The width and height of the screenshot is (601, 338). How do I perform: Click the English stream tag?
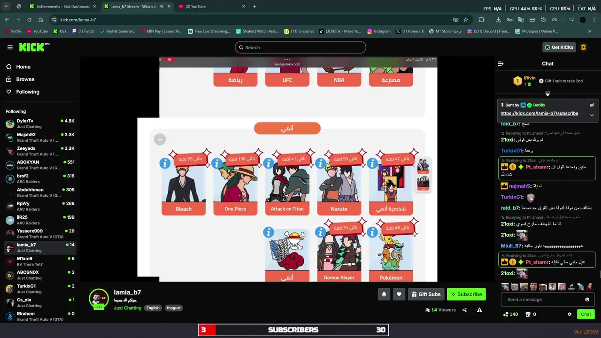point(153,308)
